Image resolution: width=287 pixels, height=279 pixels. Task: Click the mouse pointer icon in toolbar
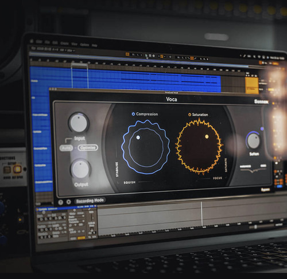point(146,56)
